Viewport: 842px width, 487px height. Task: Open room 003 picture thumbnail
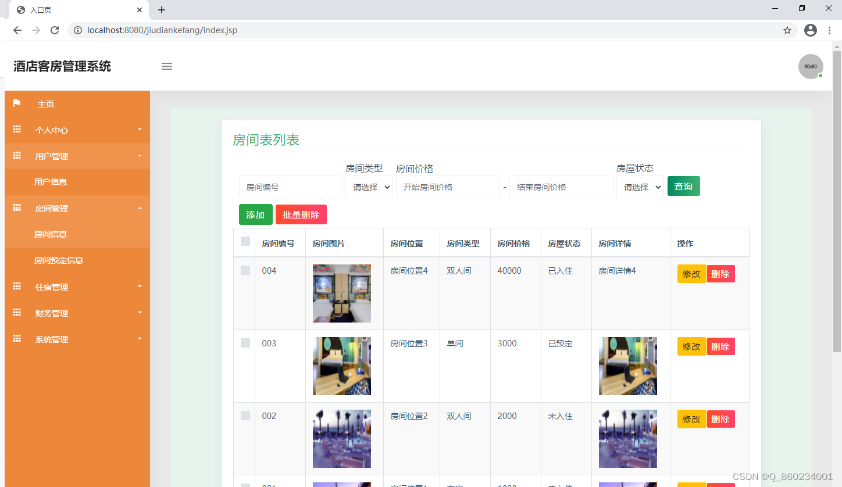[x=342, y=366]
